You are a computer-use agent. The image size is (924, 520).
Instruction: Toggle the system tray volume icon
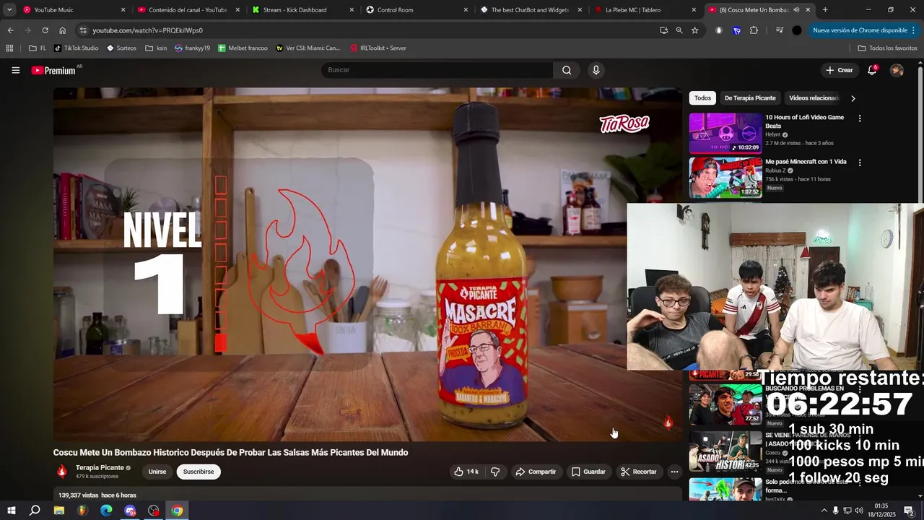pos(860,511)
